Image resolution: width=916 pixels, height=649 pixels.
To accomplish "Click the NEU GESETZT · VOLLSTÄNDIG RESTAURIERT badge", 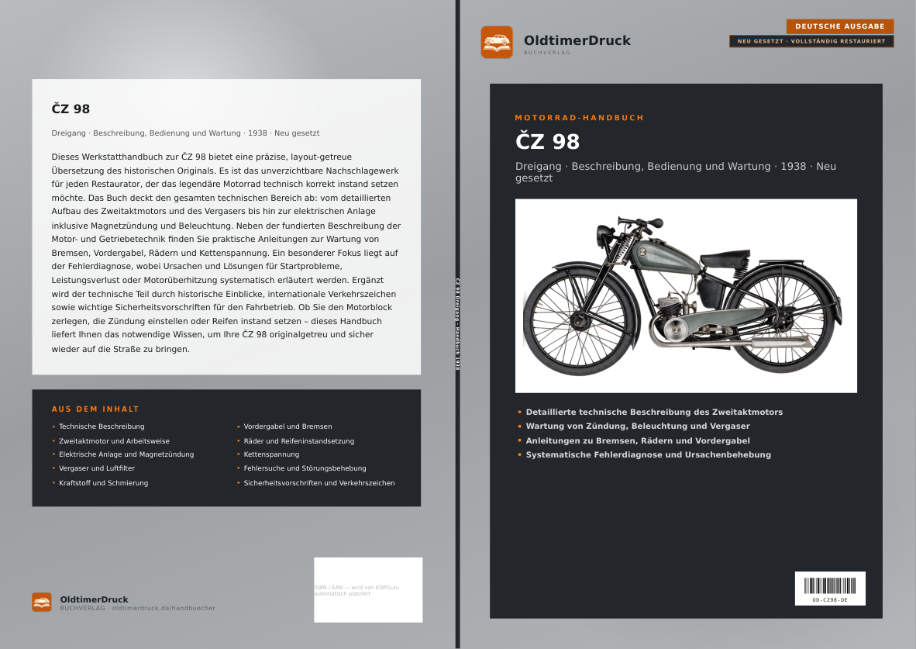I will click(x=811, y=42).
